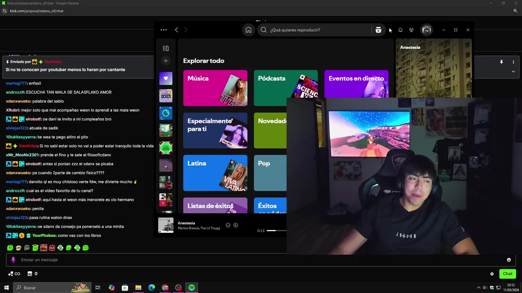Viewport: 522px width, 293px height.
Task: Click the Buscar taskbar search box
Action: [52, 288]
